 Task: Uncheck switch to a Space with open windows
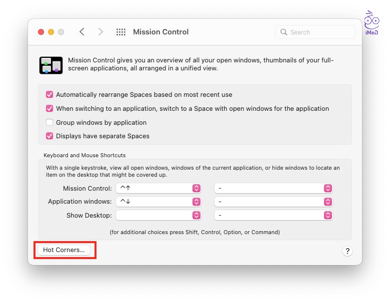coord(49,108)
